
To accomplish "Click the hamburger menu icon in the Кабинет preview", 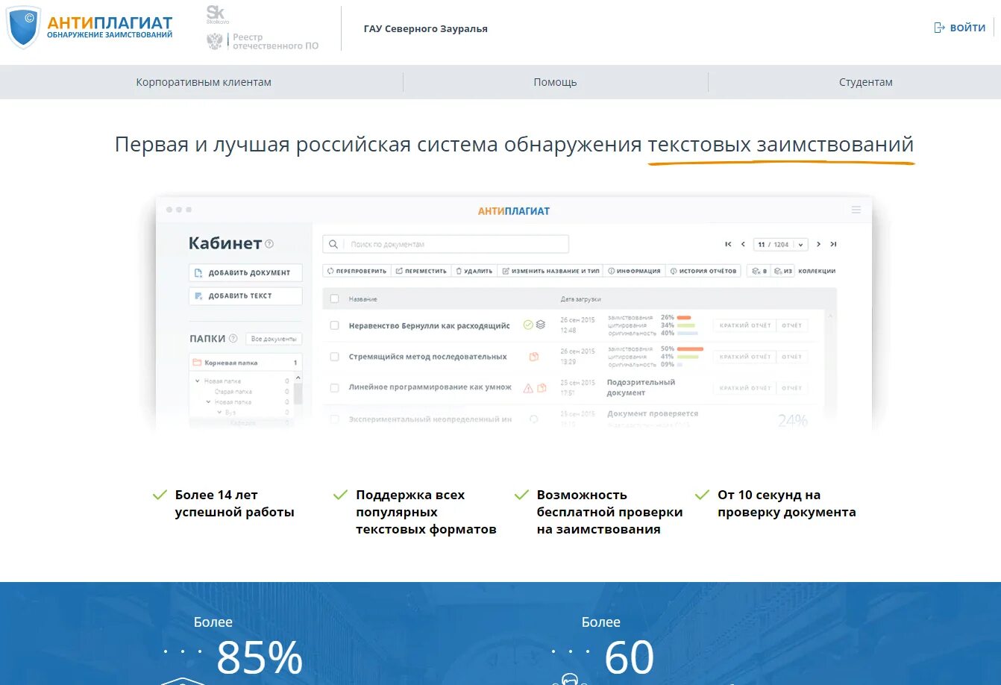I will tap(856, 210).
